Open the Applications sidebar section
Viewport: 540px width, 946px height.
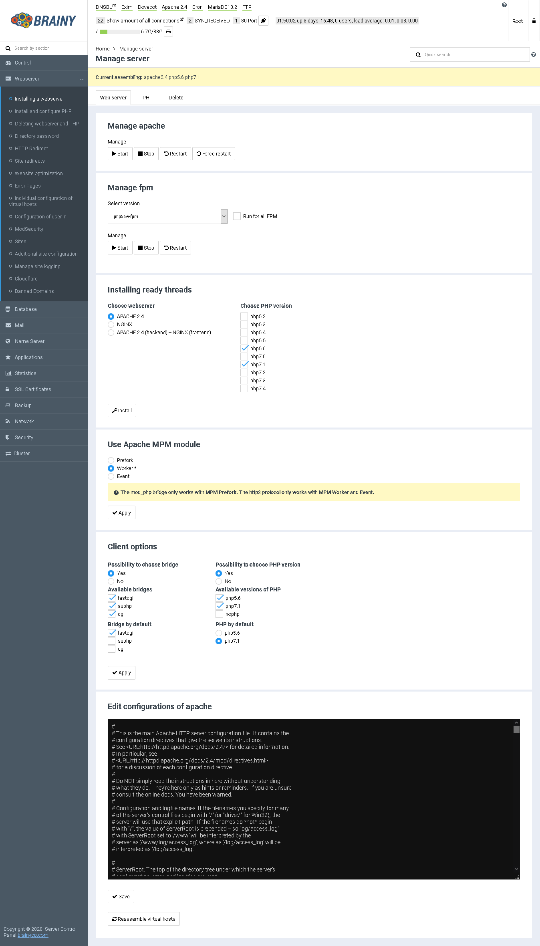coord(44,357)
